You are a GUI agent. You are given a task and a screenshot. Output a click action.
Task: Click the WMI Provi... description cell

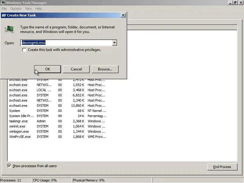click(97, 137)
